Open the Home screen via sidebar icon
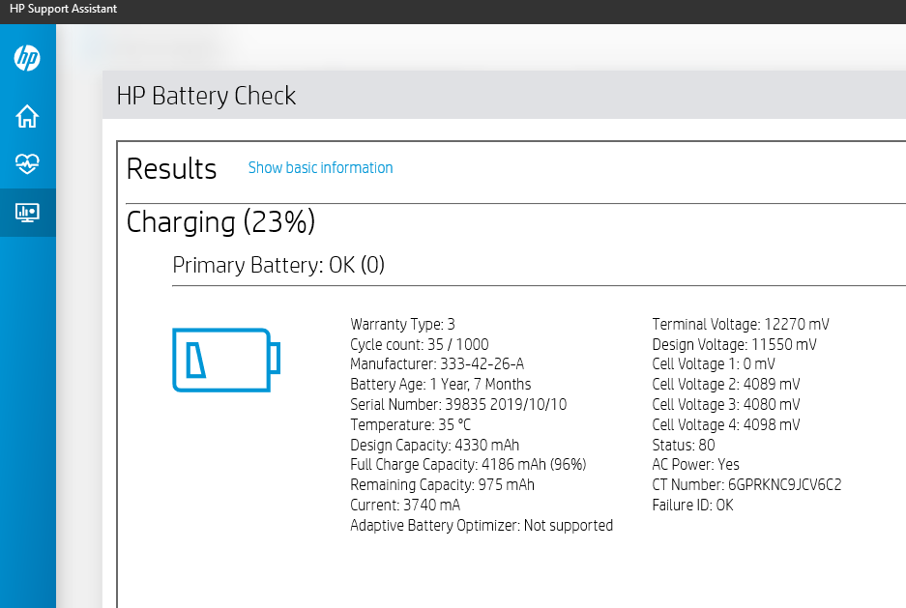The image size is (906, 608). [27, 115]
